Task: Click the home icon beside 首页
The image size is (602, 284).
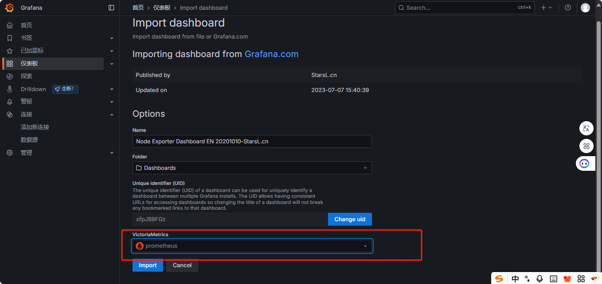Action: click(10, 25)
